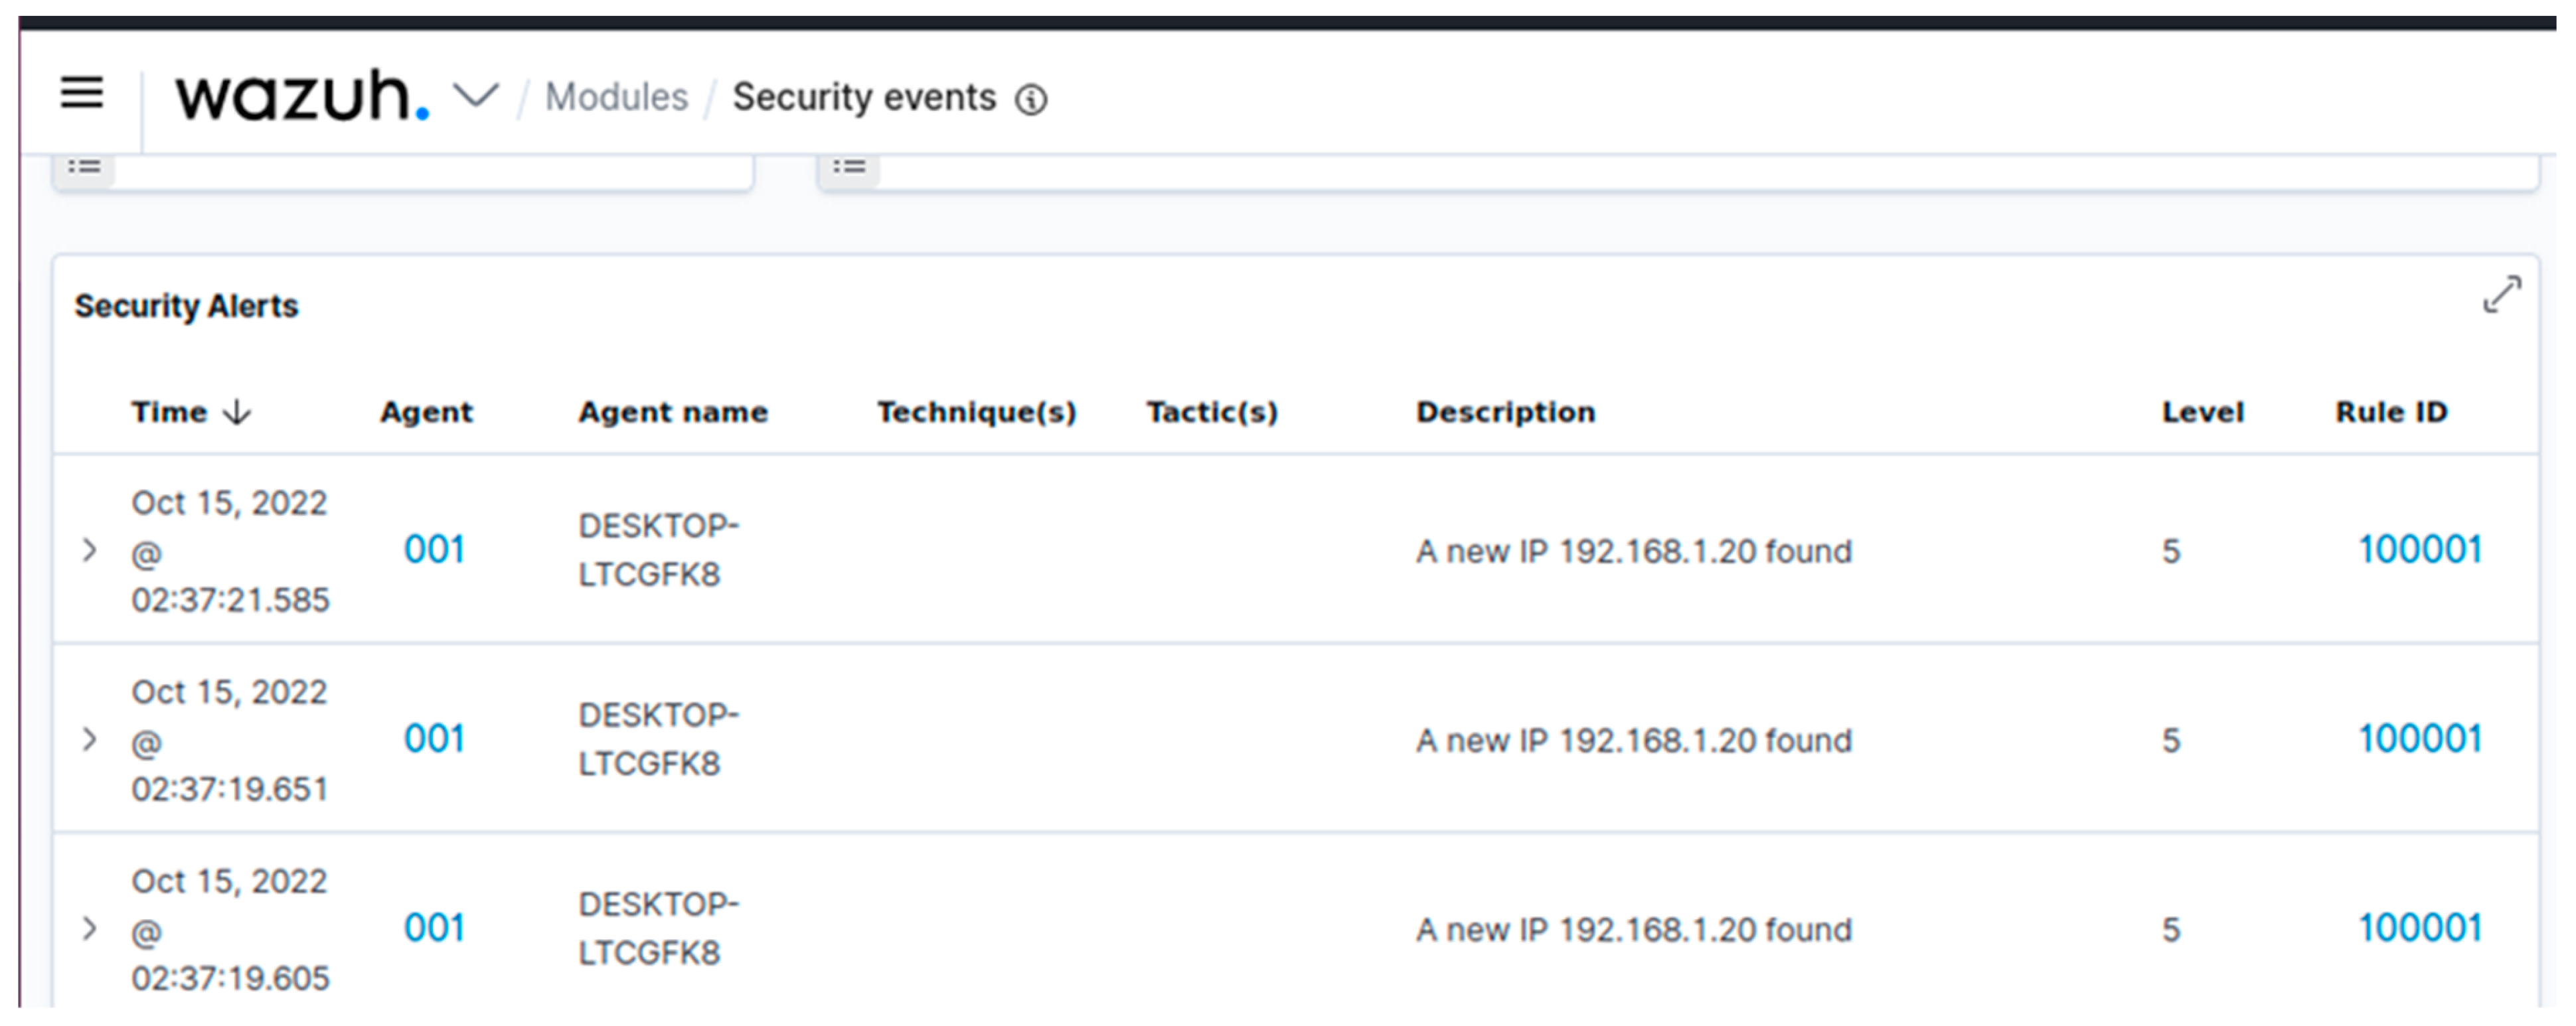Go to Modules breadcrumb
2576x1026 pixels.
(616, 98)
